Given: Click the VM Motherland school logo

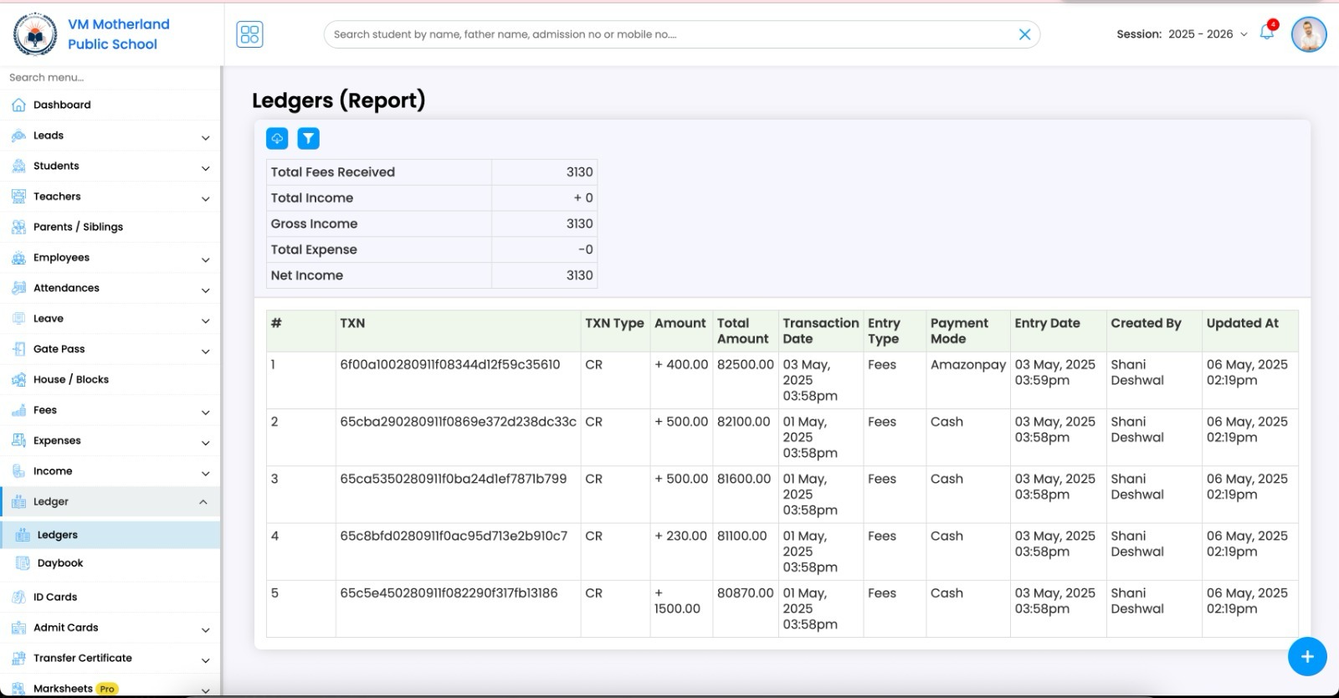Looking at the screenshot, I should (35, 34).
